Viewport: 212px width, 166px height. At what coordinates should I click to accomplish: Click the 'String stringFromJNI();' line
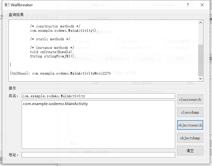pos(53,56)
